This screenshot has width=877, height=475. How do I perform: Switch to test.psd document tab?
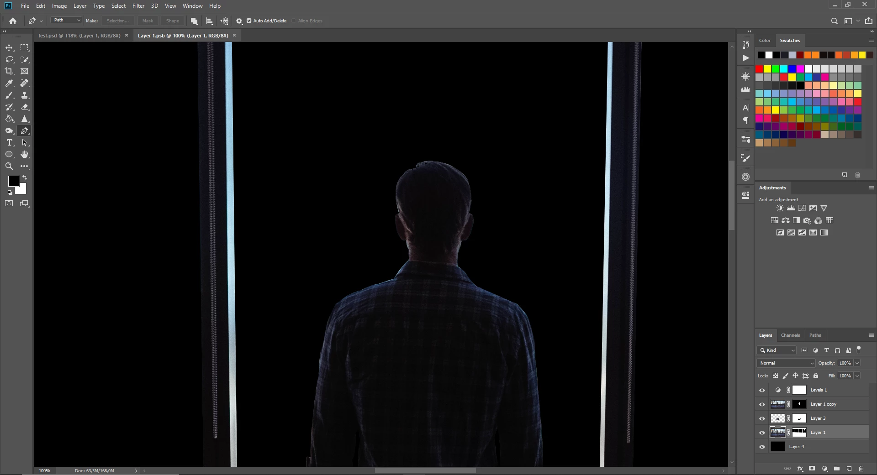[79, 36]
